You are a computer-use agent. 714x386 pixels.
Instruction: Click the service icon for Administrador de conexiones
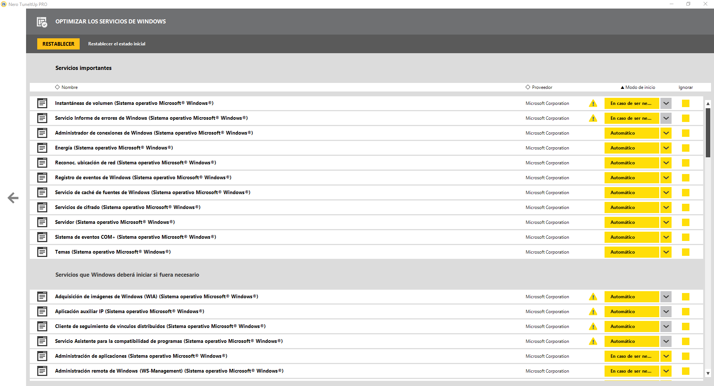(42, 133)
